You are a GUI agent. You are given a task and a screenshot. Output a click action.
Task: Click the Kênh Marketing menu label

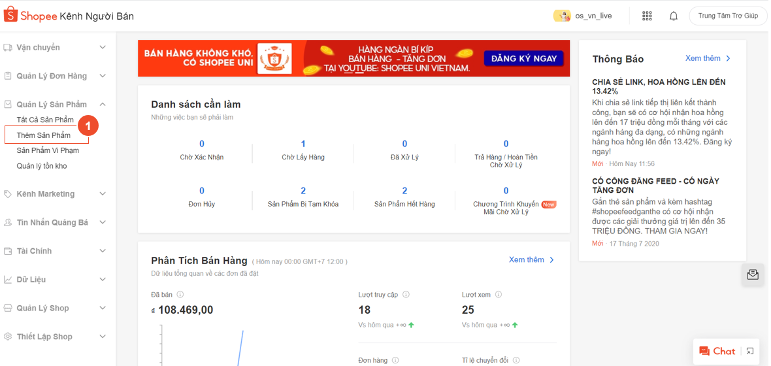tap(46, 194)
